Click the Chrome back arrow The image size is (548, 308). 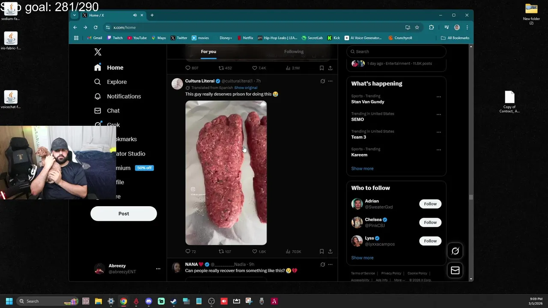pos(75,27)
